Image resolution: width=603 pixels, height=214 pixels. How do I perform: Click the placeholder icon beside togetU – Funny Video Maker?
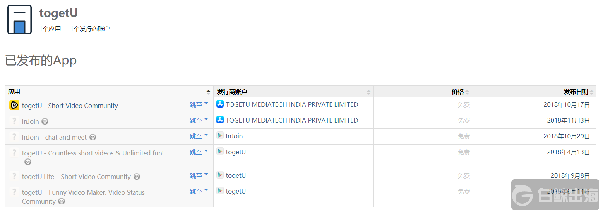click(14, 192)
